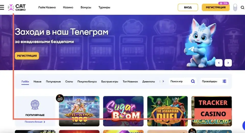Open Лайв Казино menu item
245x133 pixels.
(47, 7)
